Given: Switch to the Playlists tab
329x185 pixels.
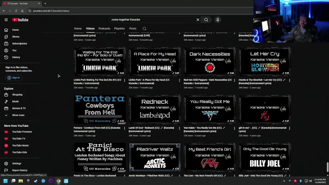Looking at the screenshot, I should (x=119, y=29).
